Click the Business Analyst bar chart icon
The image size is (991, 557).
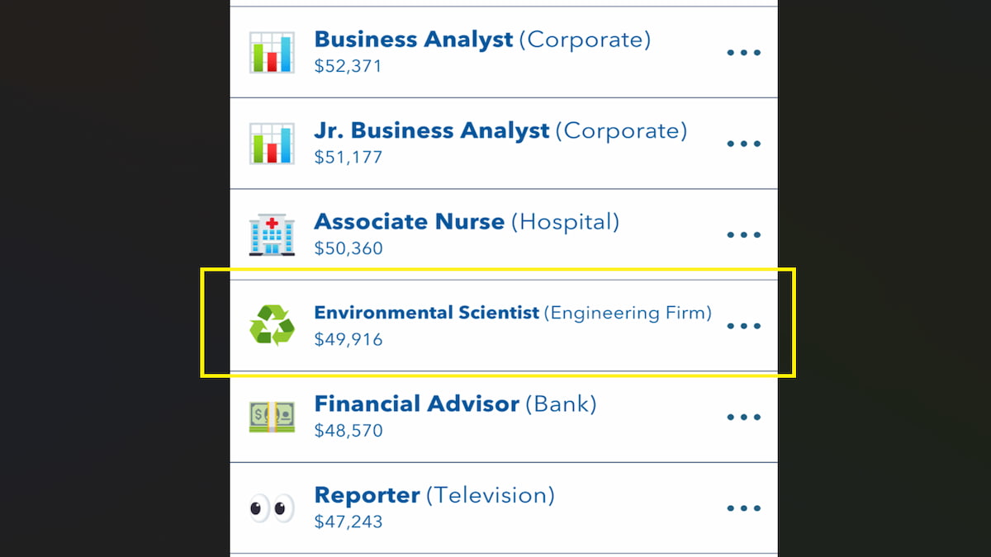click(272, 53)
